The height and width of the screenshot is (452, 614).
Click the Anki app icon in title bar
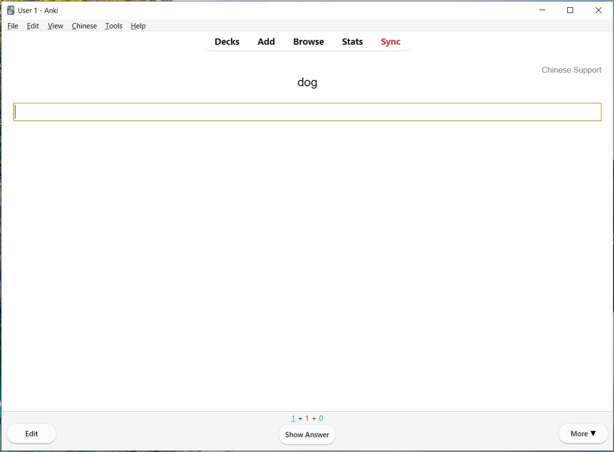(11, 10)
